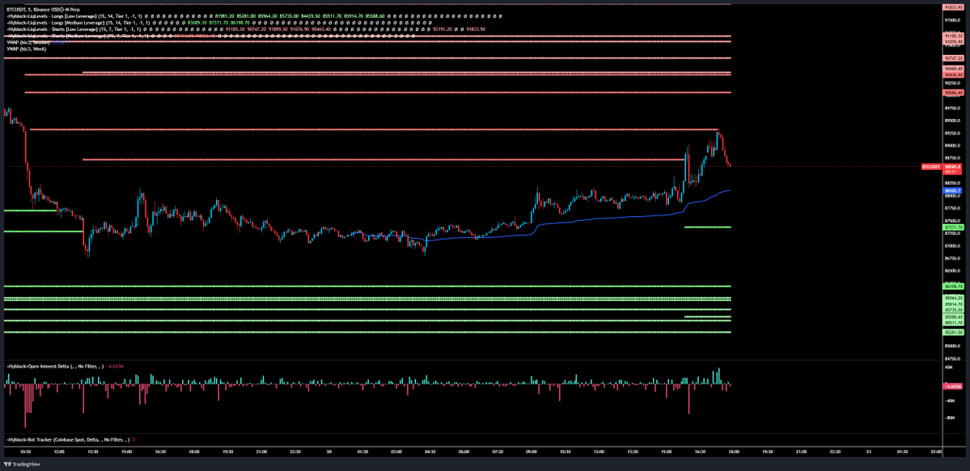Select the VWAP Session indicator legend
970x471 pixels.
[x=28, y=42]
